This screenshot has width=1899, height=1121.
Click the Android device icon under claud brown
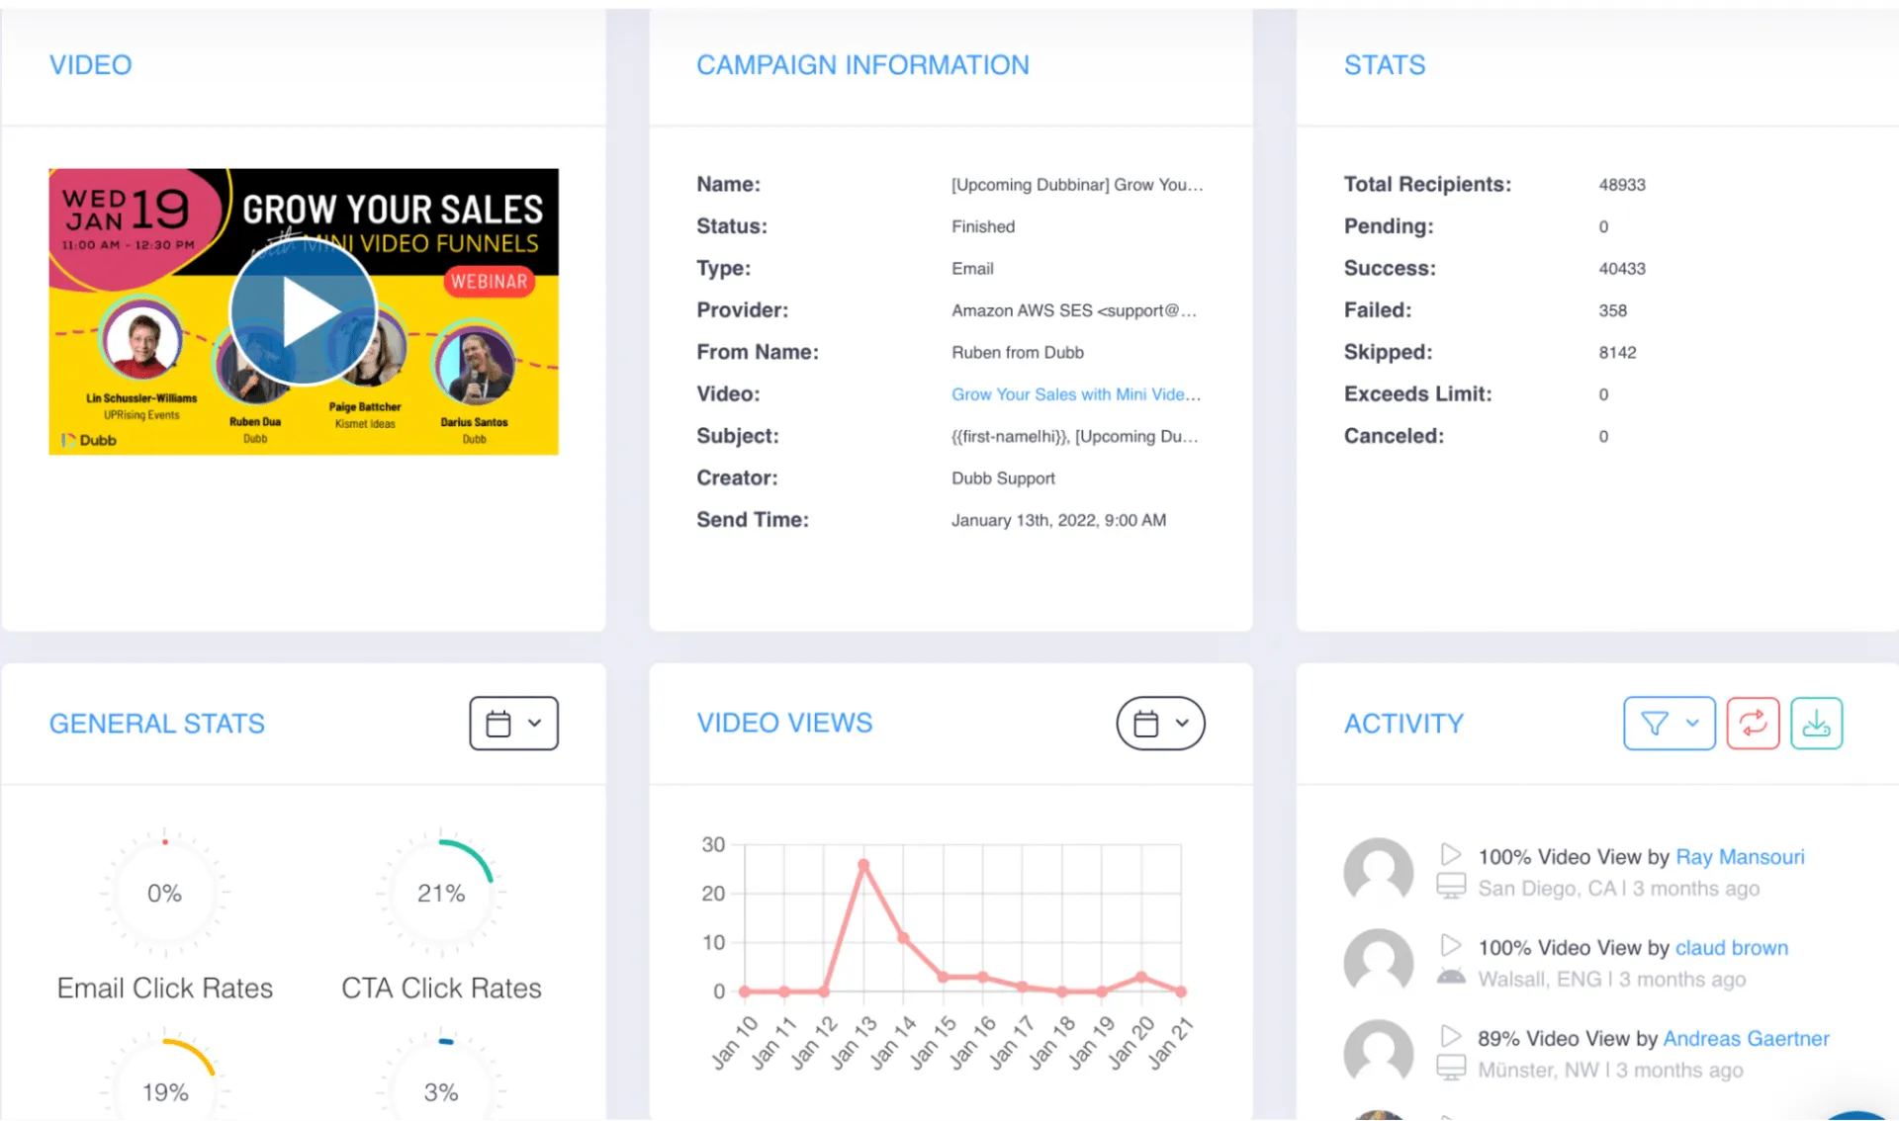[1451, 978]
